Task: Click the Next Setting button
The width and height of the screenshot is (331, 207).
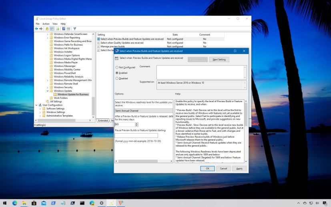Action: pos(219,60)
